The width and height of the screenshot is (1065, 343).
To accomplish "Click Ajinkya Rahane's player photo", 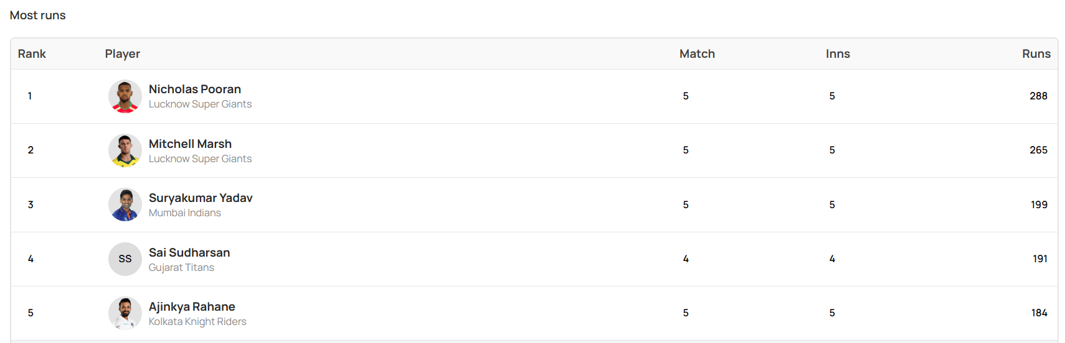I will [125, 313].
